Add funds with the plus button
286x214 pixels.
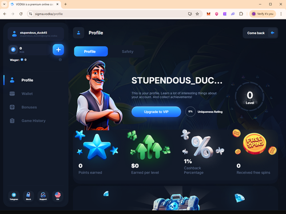(58, 50)
